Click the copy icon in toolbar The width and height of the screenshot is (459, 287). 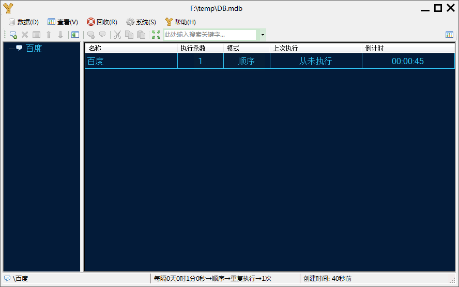click(129, 35)
